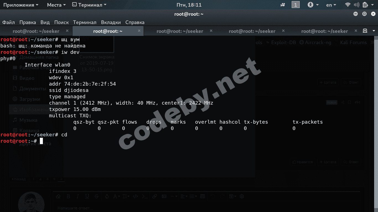Click the undo arrow in forum editor toolbar

213,196
